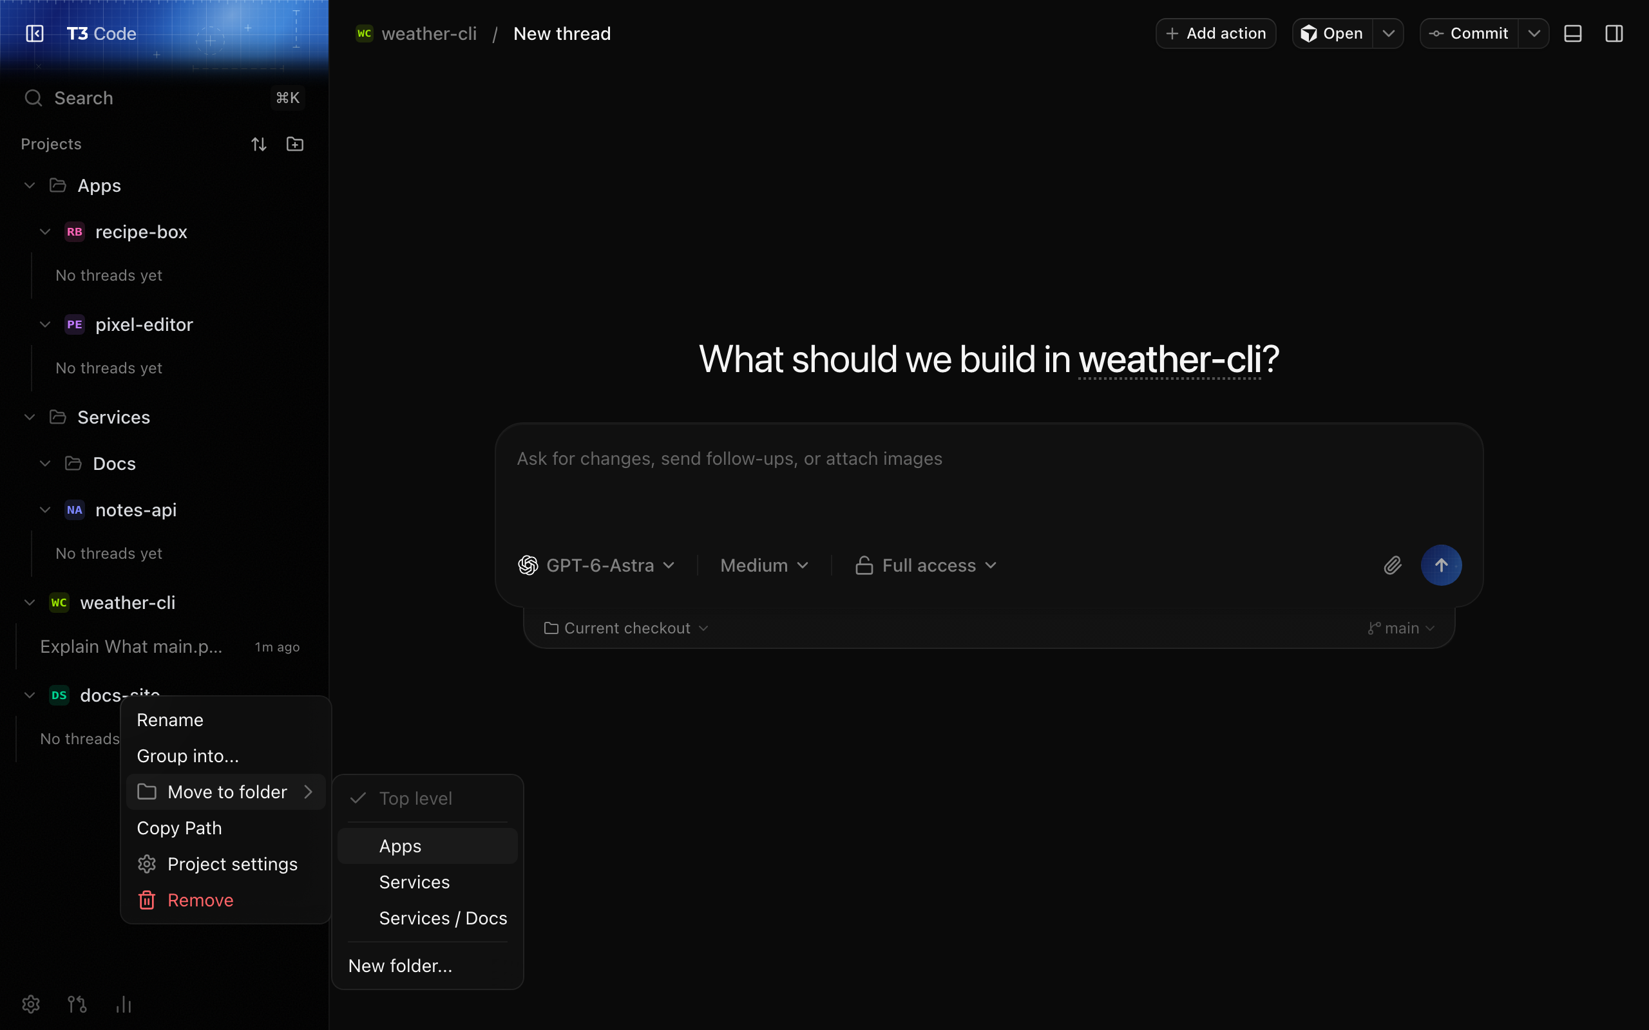Choose New folder... in submenu
Viewport: 1649px width, 1030px height.
(428, 966)
